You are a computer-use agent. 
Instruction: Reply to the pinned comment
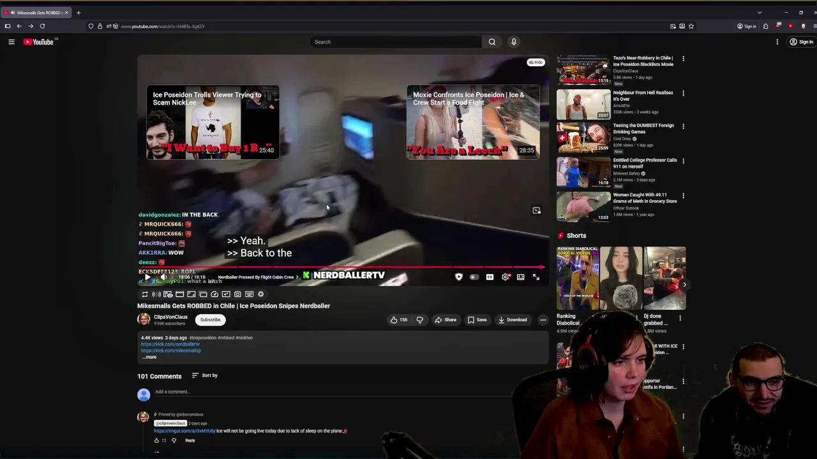(190, 441)
